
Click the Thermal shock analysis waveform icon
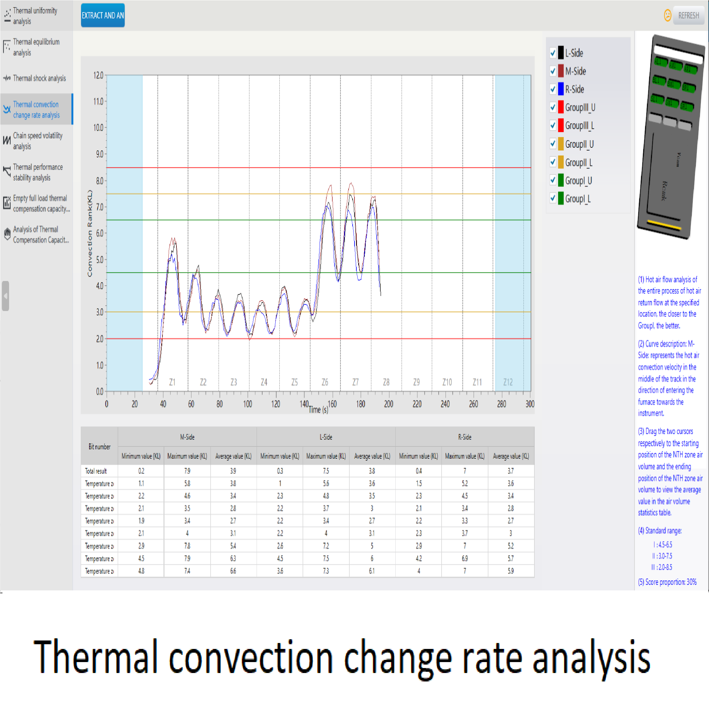(x=7, y=78)
